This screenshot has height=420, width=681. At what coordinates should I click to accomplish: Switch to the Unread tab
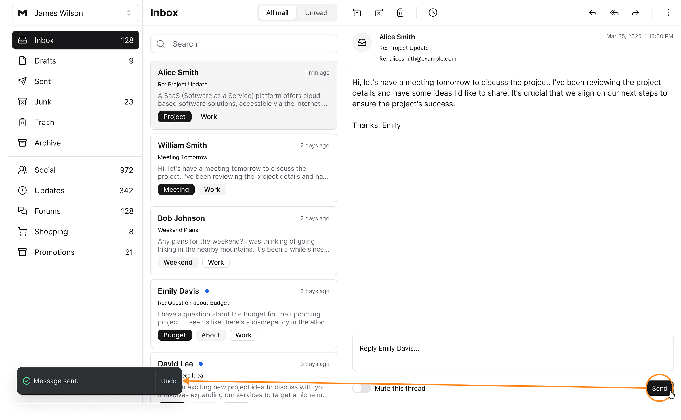[316, 13]
